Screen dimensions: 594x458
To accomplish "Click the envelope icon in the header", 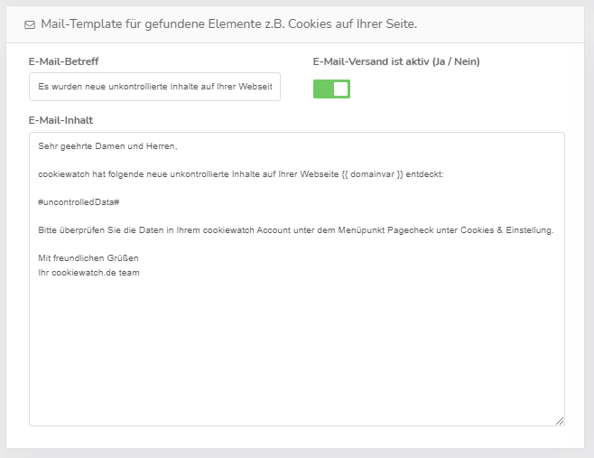I will tap(30, 23).
